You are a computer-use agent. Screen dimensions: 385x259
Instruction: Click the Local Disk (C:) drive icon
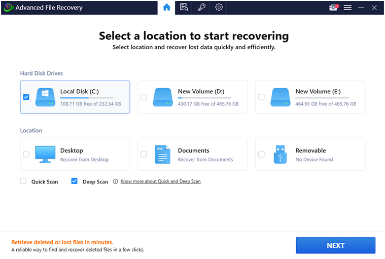[x=45, y=97]
